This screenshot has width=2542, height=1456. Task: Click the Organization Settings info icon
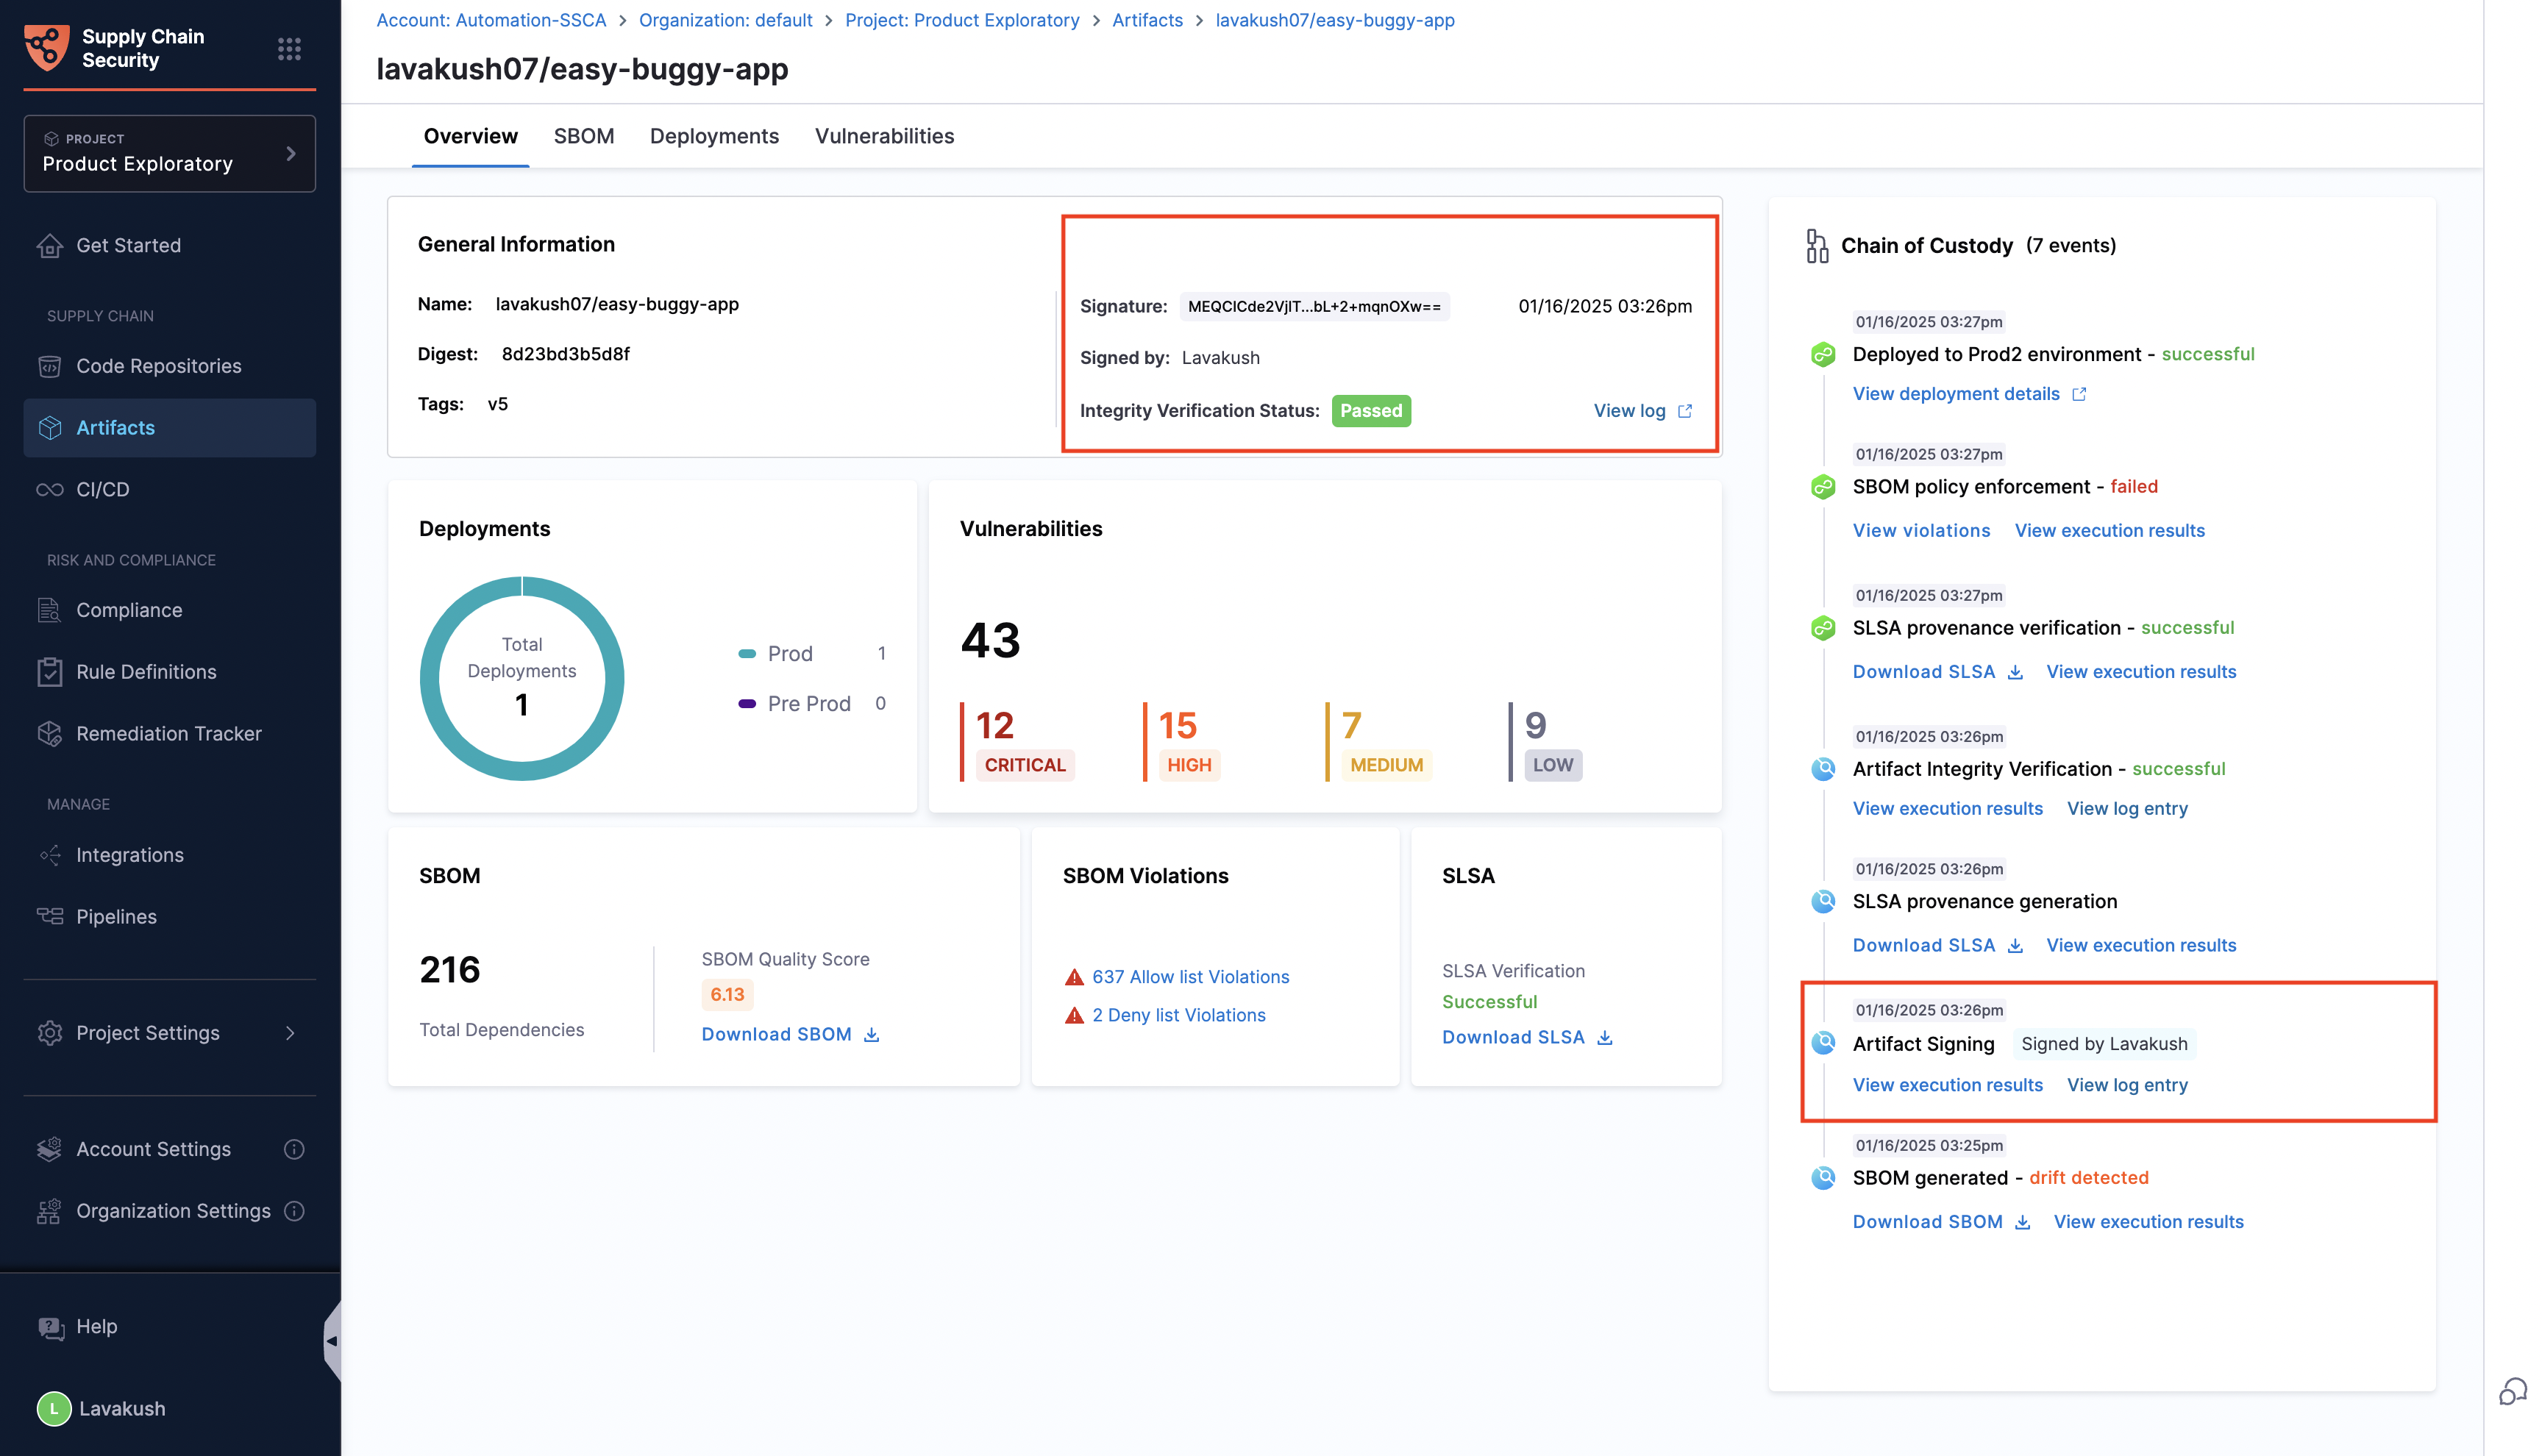pos(294,1211)
